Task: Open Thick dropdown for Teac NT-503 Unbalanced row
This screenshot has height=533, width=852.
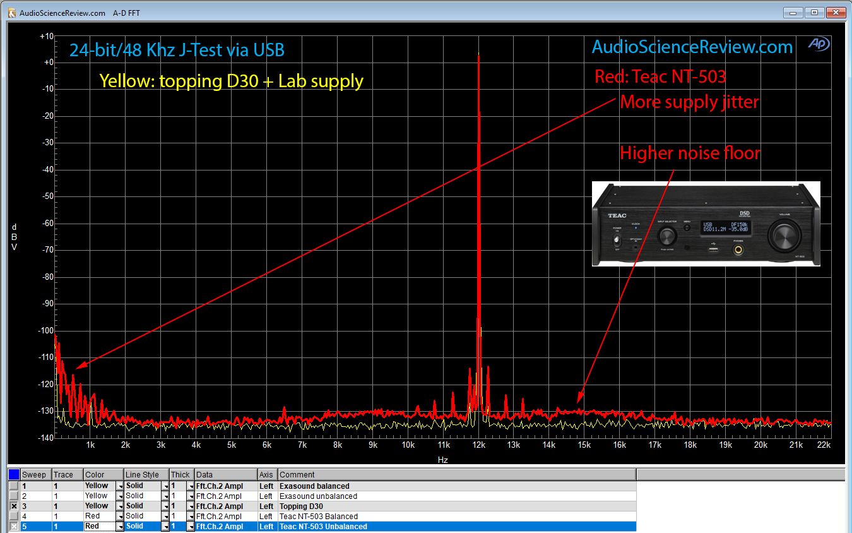Action: click(191, 527)
